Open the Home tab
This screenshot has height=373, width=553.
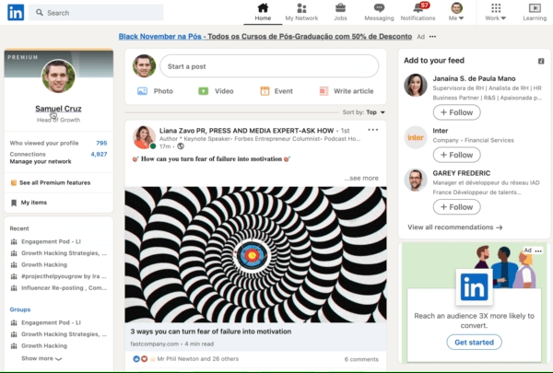[x=263, y=12]
